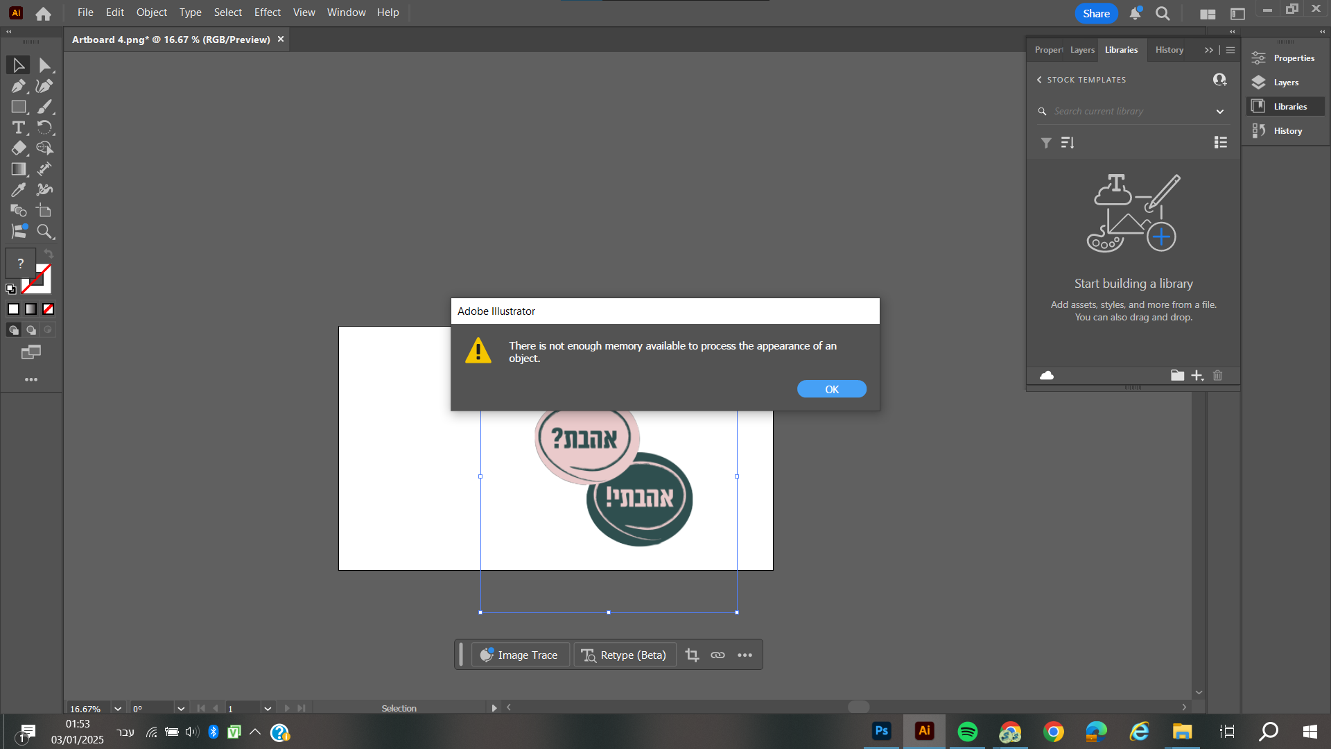
Task: Expand the zoom level dropdown
Action: pos(118,709)
